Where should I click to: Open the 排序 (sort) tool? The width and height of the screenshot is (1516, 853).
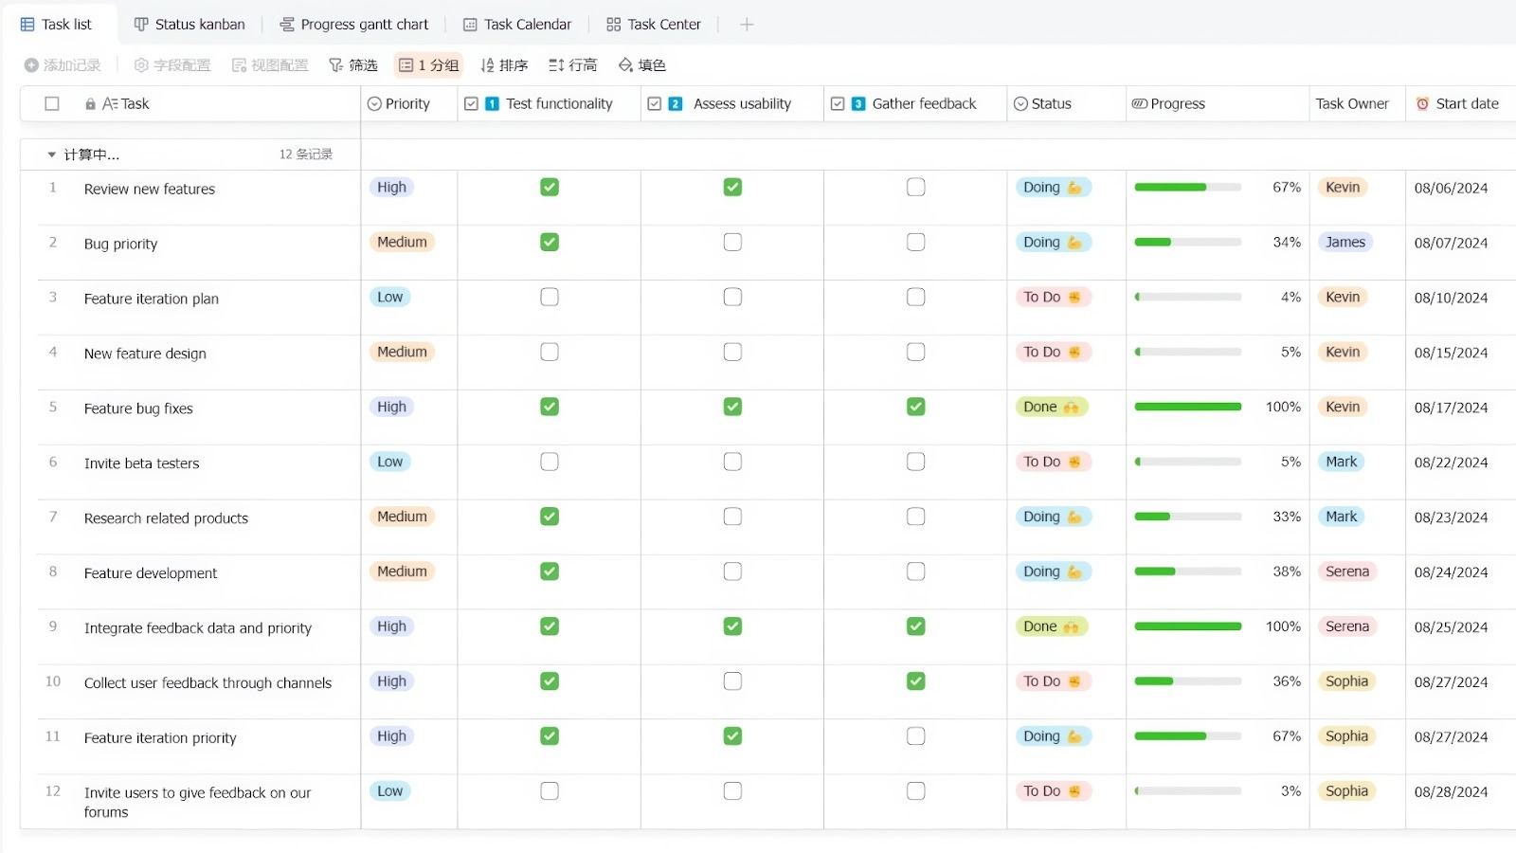pos(503,64)
